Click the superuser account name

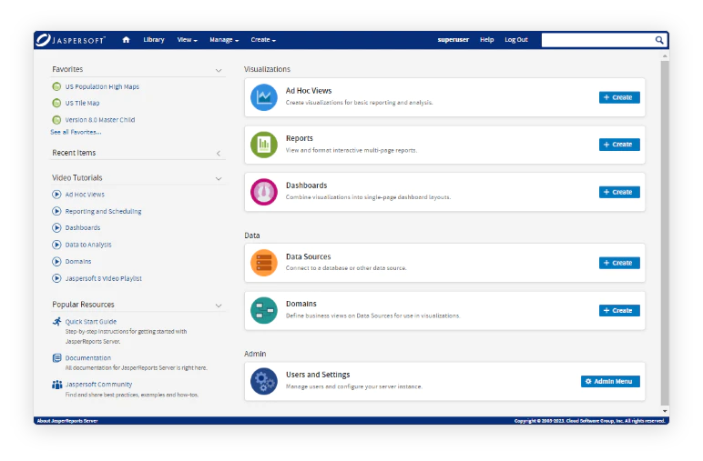coord(453,40)
